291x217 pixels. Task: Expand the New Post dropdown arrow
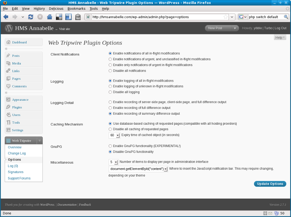tap(235, 28)
